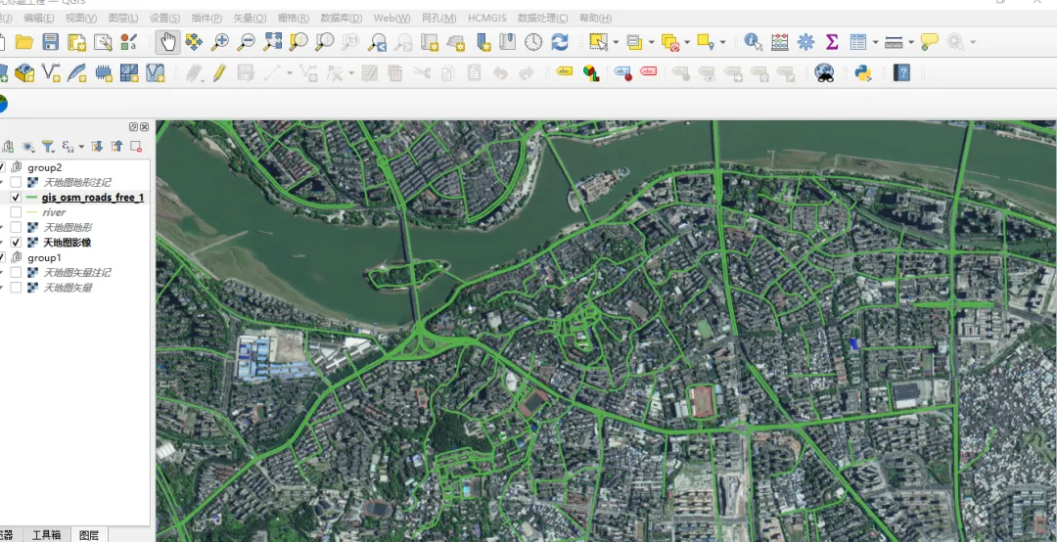Uncheck the gis_osm_roads_free_1 layer checkbox

(16, 198)
